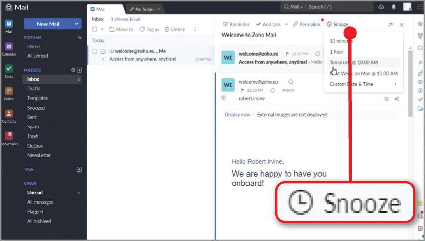
Task: Open the Snoozed folder
Action: [36, 108]
